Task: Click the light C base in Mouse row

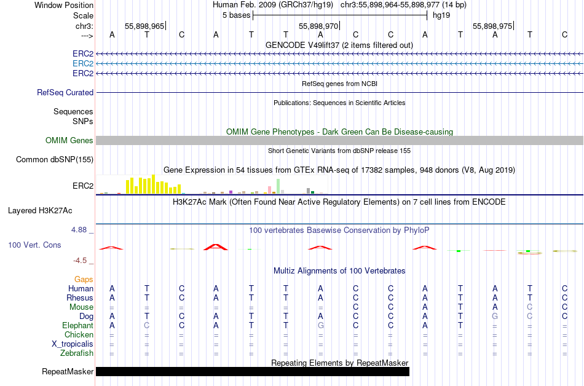Action: point(530,307)
